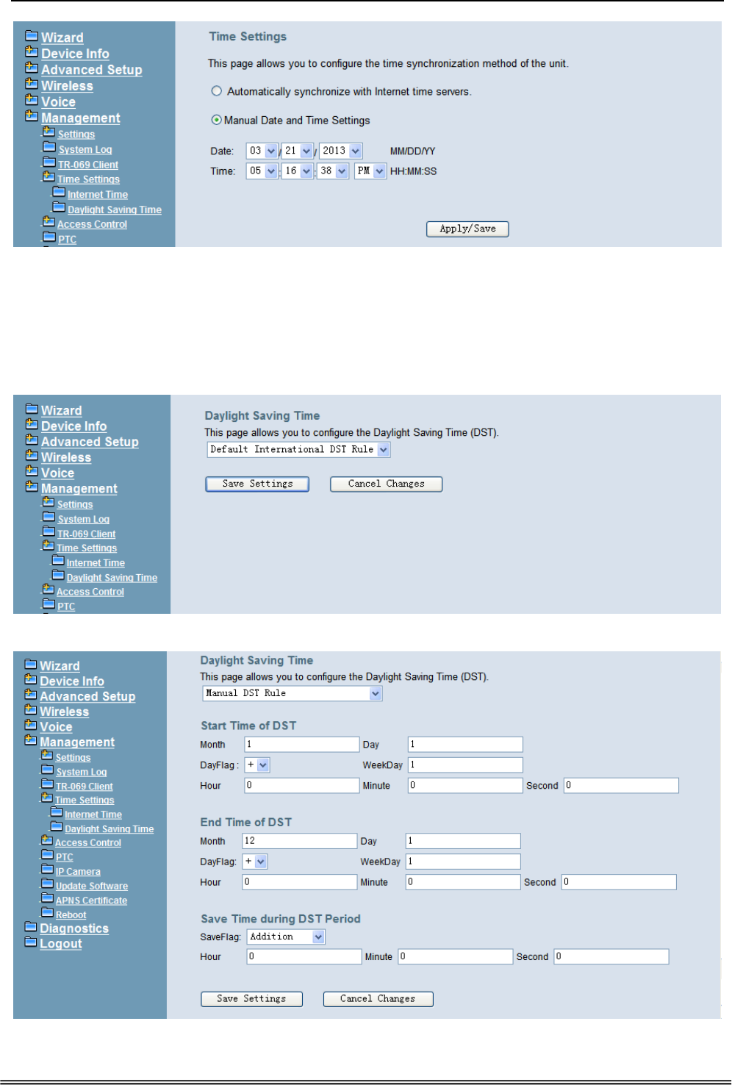The height and width of the screenshot is (1085, 732).
Task: Click Daylight Saving Time folder icon beside Manual DST Rule page
Action: point(57,827)
